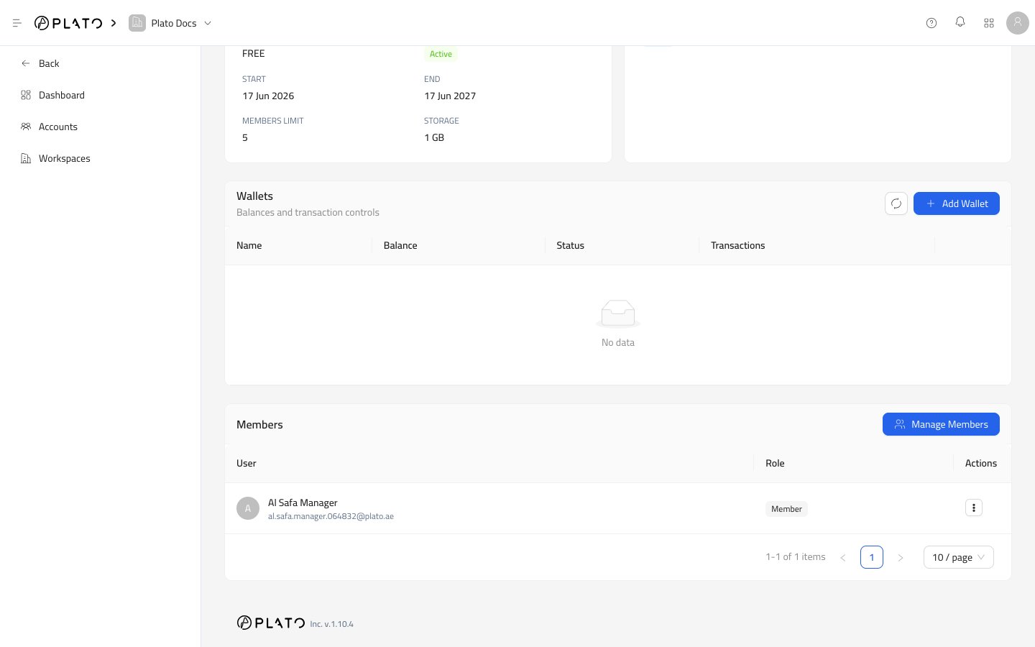Click the al.safa.manager.064832@plato.ae email
The height and width of the screenshot is (647, 1035).
(331, 516)
